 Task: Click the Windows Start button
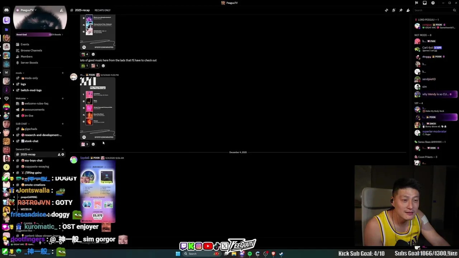(178, 254)
